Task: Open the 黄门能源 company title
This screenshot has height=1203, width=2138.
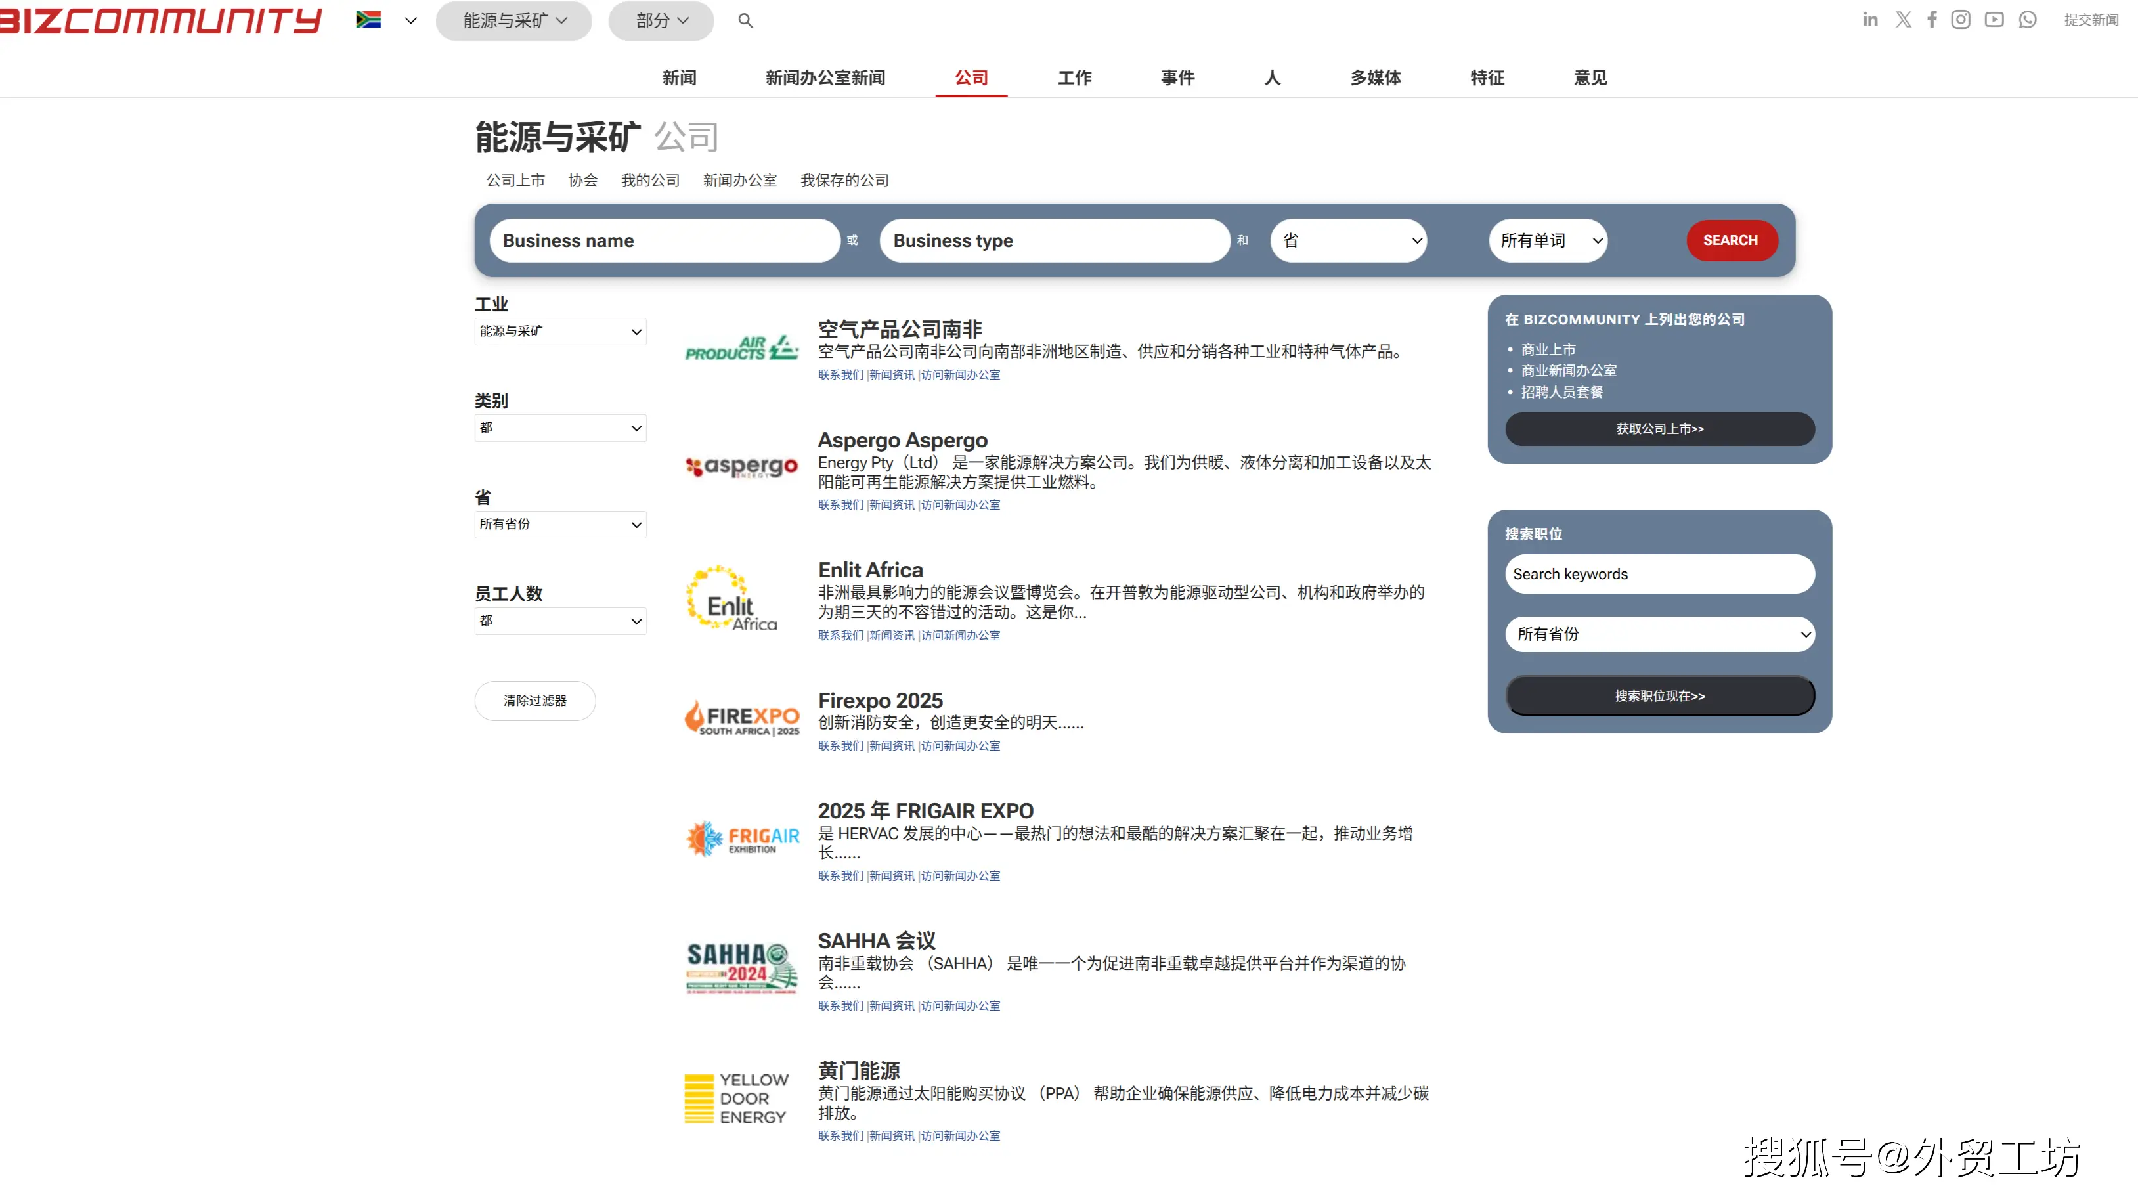Action: point(859,1071)
